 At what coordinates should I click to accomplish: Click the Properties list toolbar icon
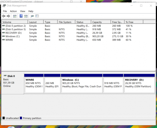[x=37, y=16]
